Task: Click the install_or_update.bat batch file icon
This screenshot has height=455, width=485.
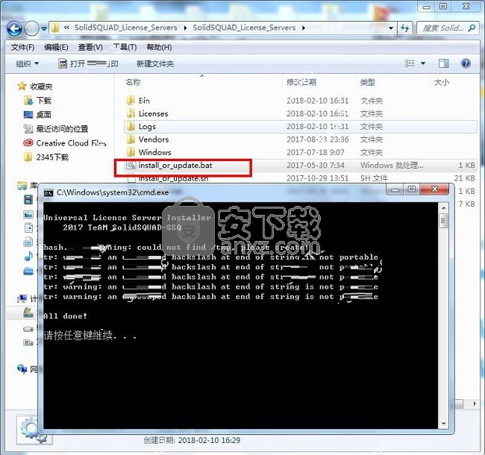Action: (131, 166)
